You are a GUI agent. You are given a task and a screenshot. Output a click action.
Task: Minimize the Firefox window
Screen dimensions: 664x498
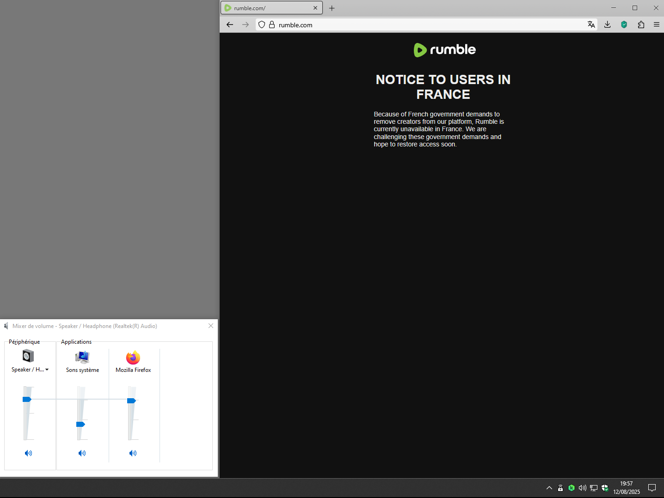614,8
